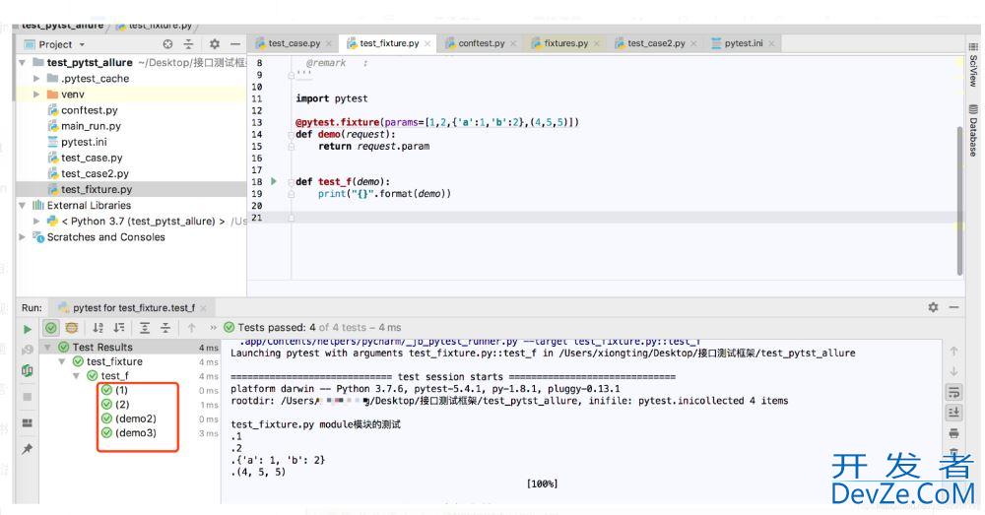The width and height of the screenshot is (985, 515).
Task: Expand the venv folder
Action: [x=36, y=95]
